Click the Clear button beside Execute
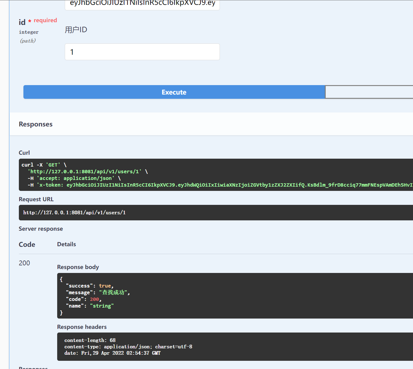Screen dimensions: 413x369 point(369,92)
